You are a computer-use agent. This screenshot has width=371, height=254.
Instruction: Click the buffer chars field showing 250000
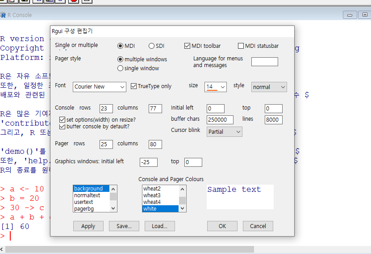[x=220, y=120]
